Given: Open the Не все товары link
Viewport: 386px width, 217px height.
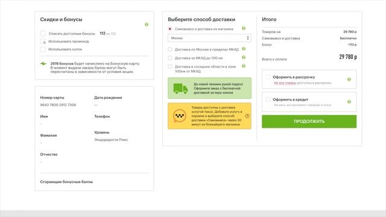Looking at the screenshot, I should point(285,83).
